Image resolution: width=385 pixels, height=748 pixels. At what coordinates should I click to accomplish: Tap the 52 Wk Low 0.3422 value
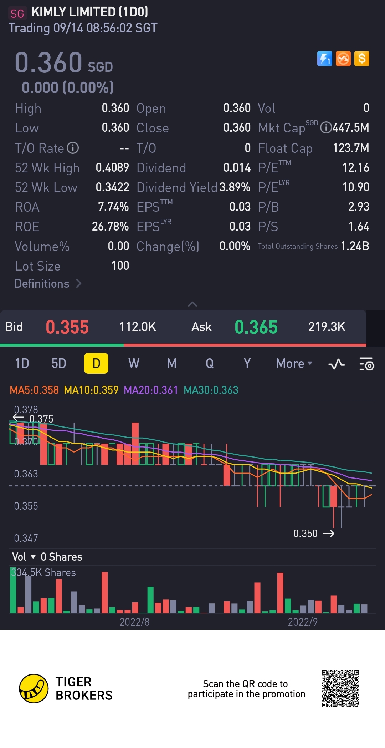[112, 187]
